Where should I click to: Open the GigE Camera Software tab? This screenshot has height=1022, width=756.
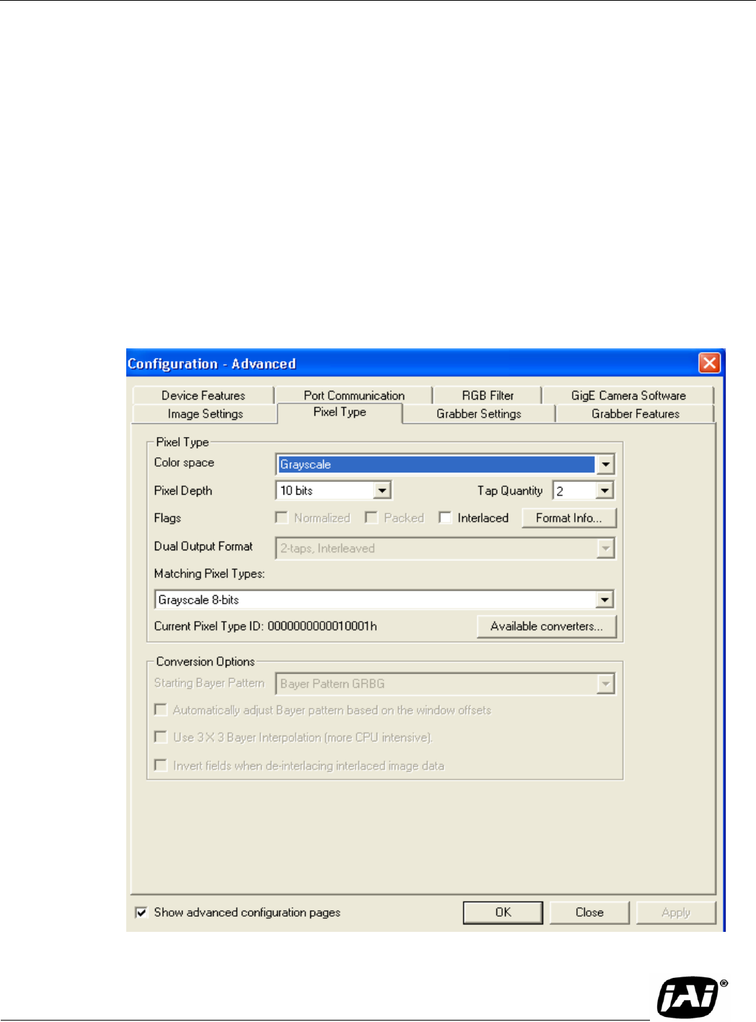[x=628, y=395]
